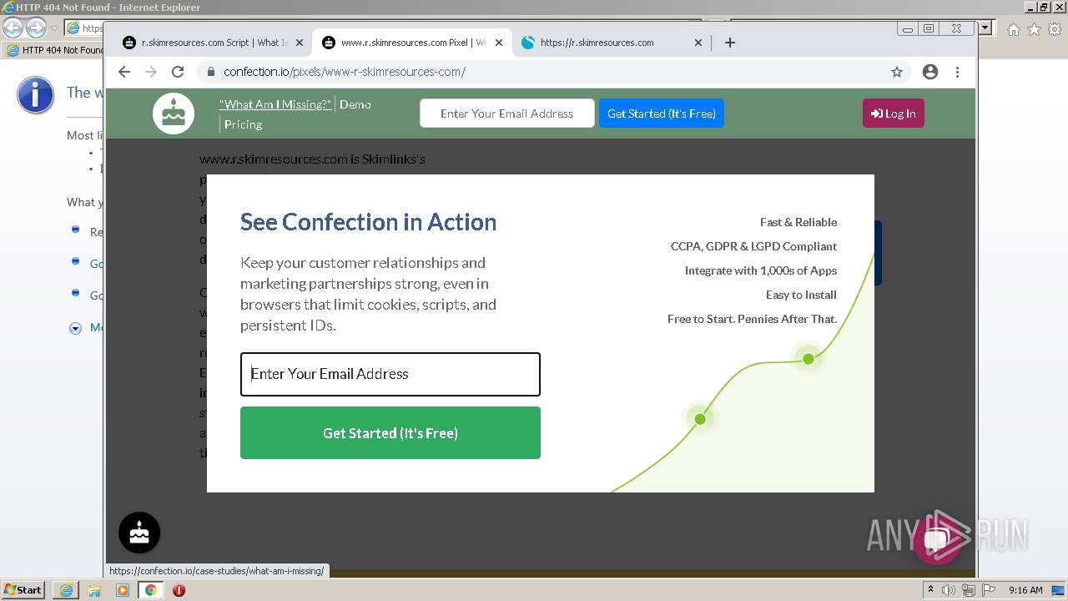The width and height of the screenshot is (1068, 601).
Task: Focus the popup Enter Your Email Address field
Action: point(390,374)
